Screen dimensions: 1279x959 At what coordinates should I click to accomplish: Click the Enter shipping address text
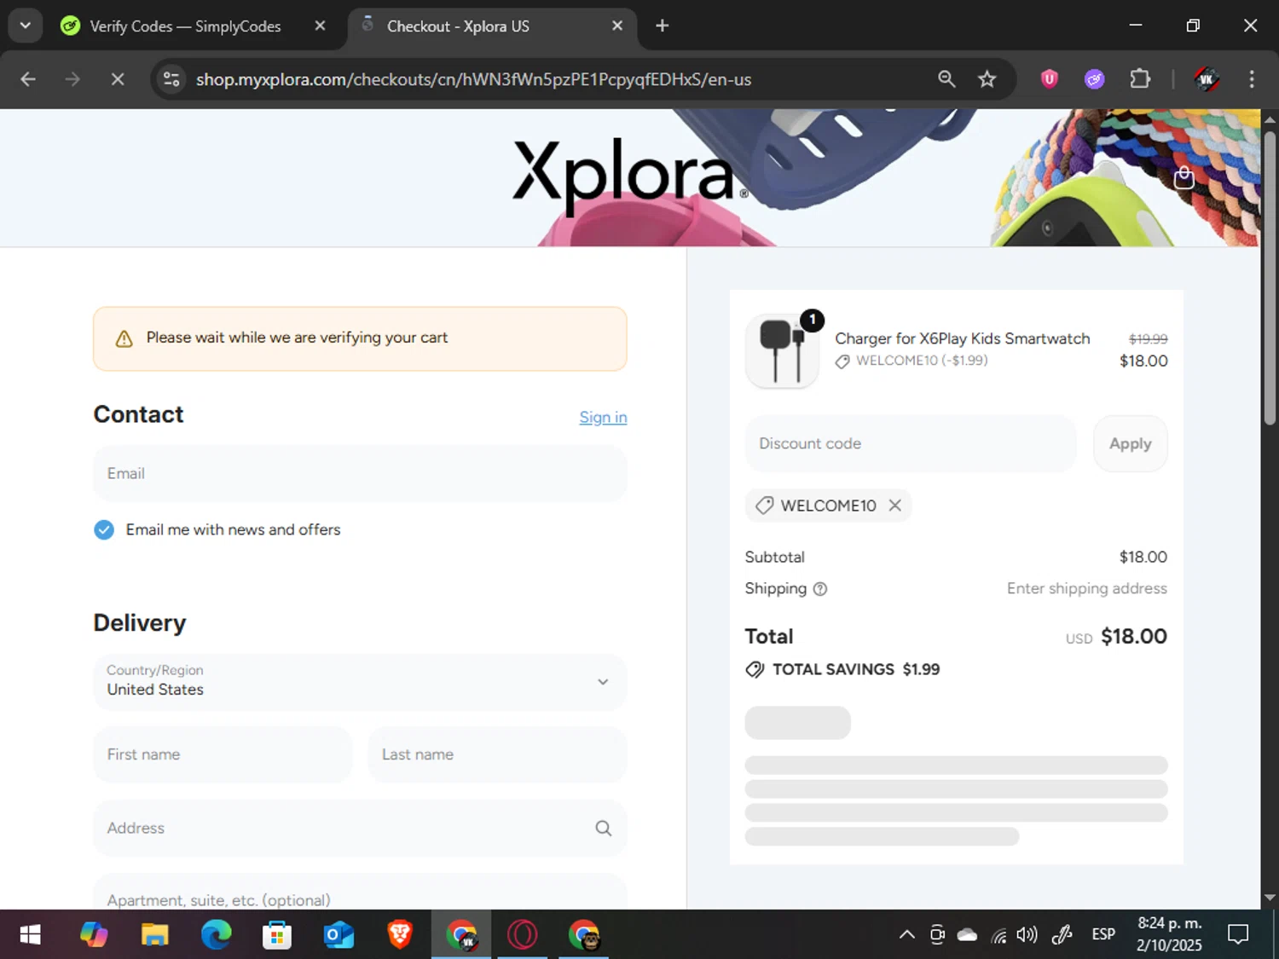1086,589
